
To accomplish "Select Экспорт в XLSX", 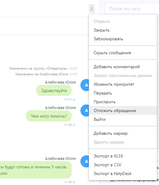I will pyautogui.click(x=123, y=156).
